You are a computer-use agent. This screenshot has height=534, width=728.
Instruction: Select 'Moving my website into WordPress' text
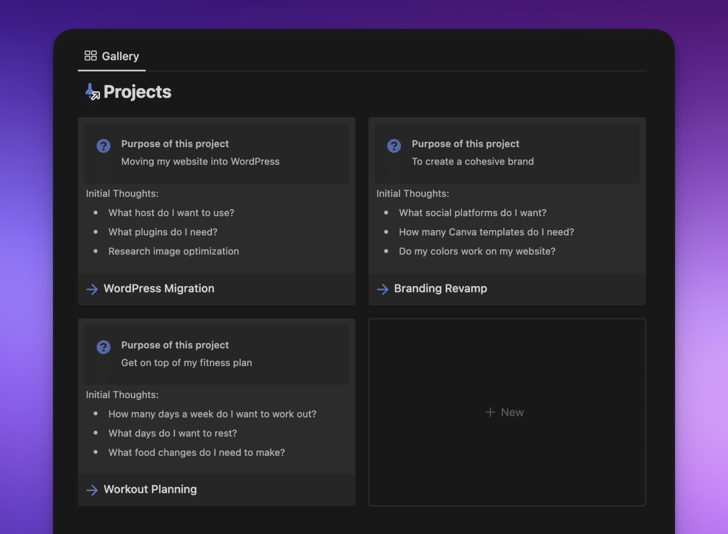(200, 162)
